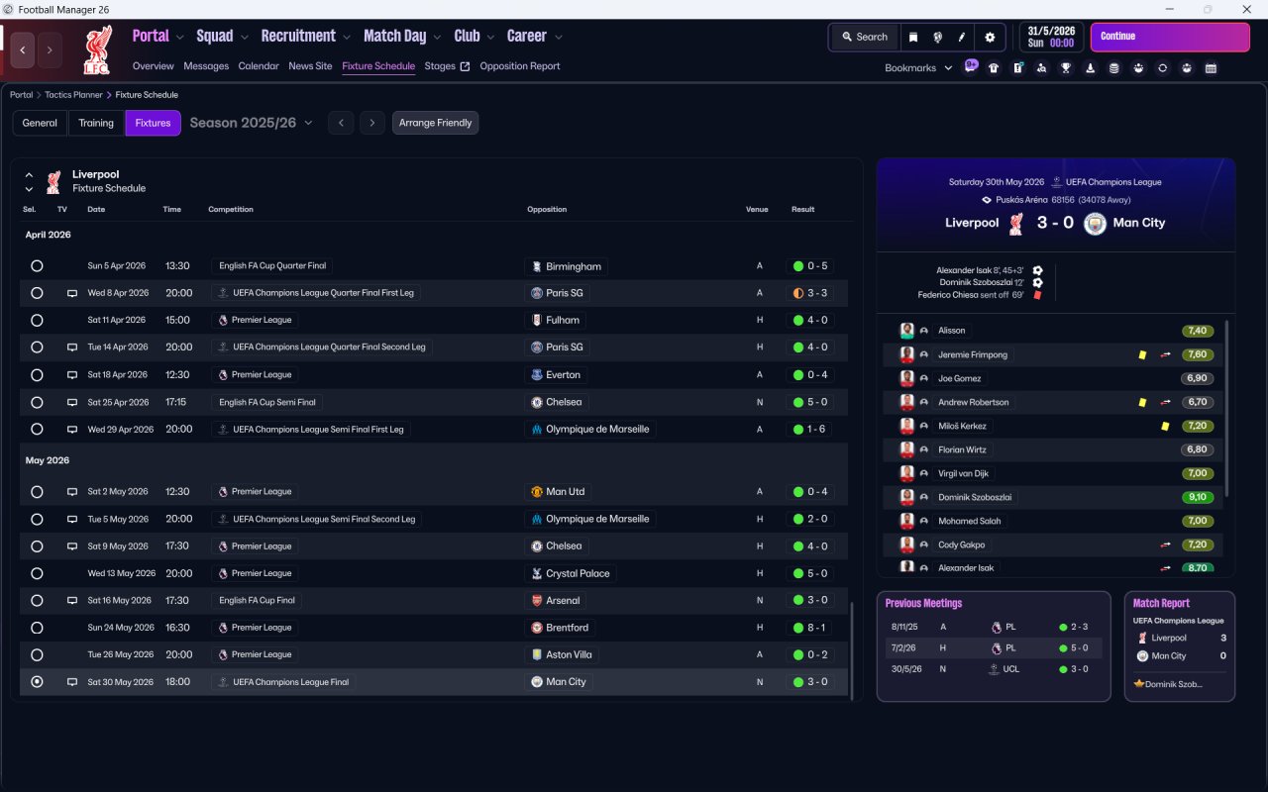Click the calendar grid bookmark icon
The image size is (1268, 792).
[1211, 68]
